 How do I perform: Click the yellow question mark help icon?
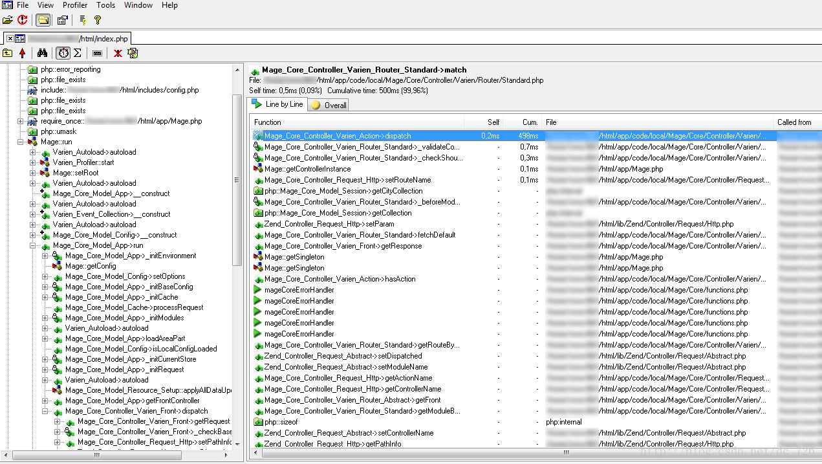coord(98,20)
